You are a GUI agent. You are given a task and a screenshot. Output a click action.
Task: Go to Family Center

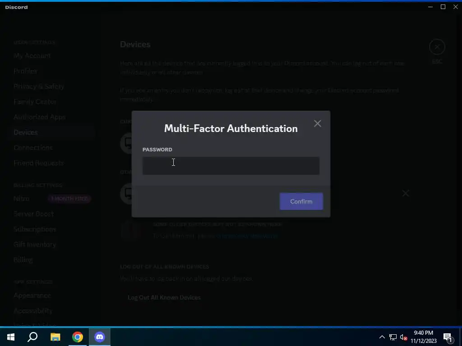pos(35,101)
